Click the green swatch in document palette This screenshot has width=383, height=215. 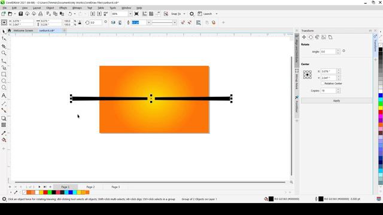pyautogui.click(x=50, y=192)
